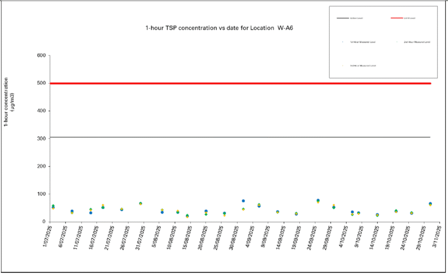The height and width of the screenshot is (275, 448).
Task: Click the Action Level legend entry
Action: [356, 18]
